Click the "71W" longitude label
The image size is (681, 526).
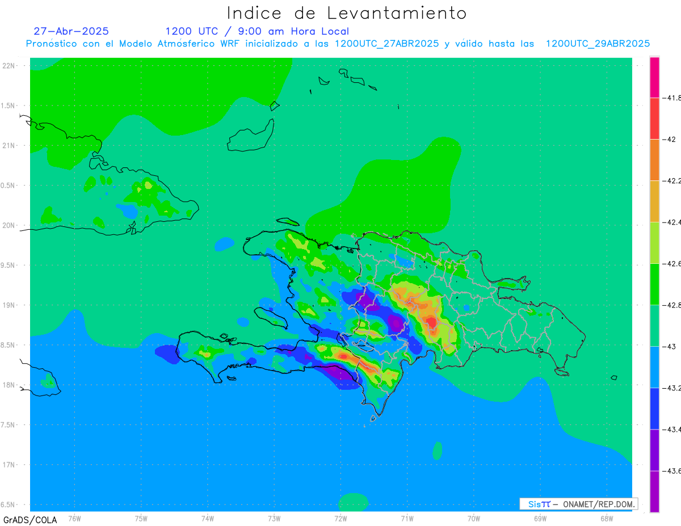tap(407, 518)
